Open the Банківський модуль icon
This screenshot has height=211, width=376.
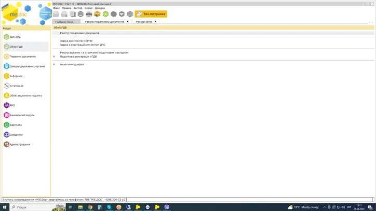[7, 115]
